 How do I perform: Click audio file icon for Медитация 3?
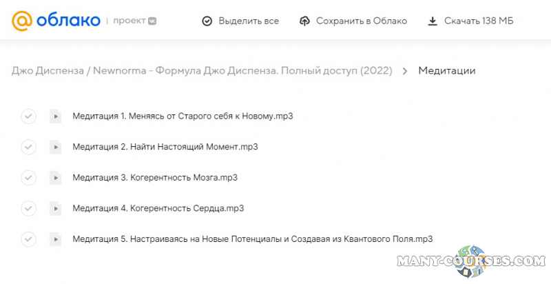(x=55, y=177)
